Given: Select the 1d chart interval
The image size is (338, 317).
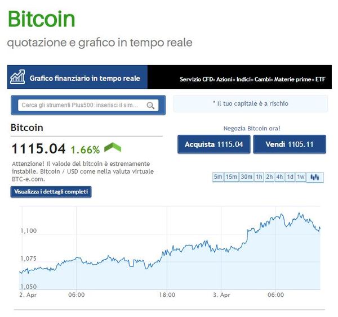Looking at the screenshot, I should point(290,177).
